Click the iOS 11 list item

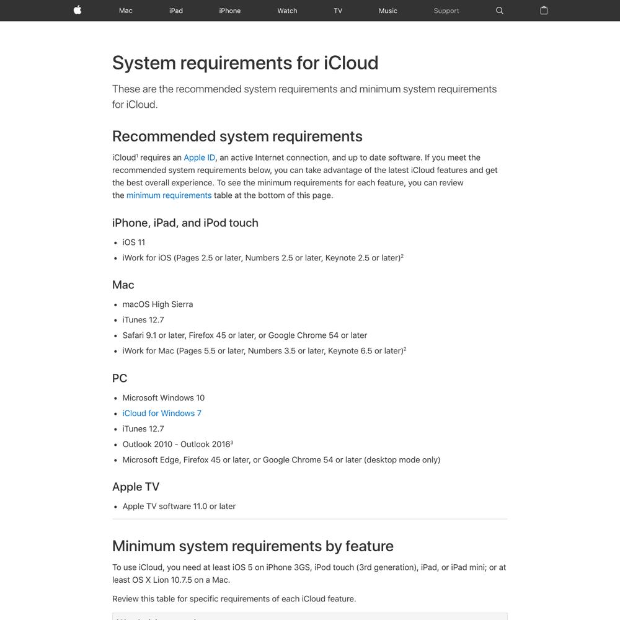134,242
